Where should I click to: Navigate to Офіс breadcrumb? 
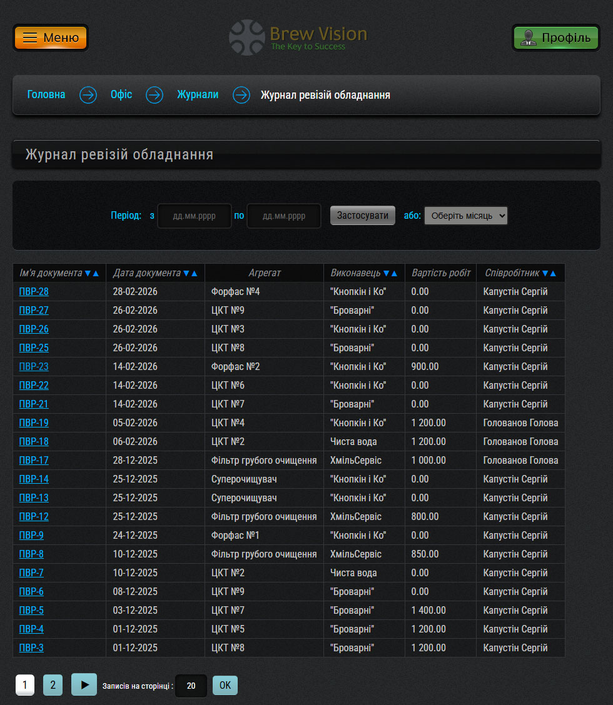tap(121, 95)
